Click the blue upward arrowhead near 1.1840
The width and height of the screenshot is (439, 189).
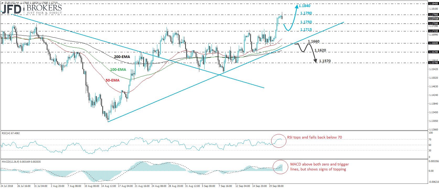click(x=297, y=6)
